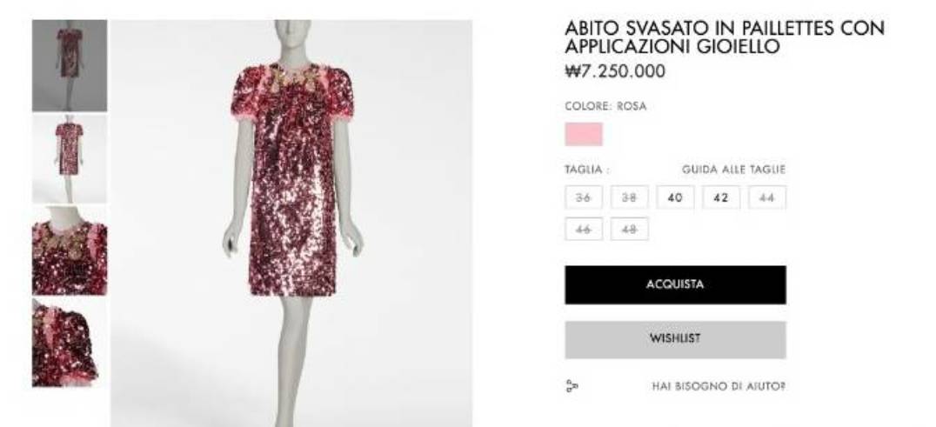Open the sleeve detail thumbnail
This screenshot has height=427, width=936.
pyautogui.click(x=70, y=343)
